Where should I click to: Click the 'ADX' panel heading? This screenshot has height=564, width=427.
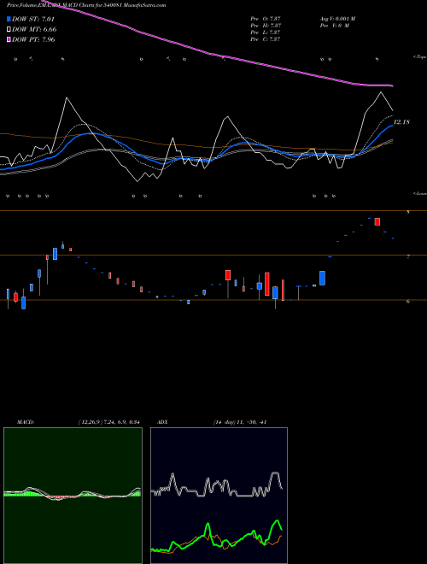(x=162, y=422)
